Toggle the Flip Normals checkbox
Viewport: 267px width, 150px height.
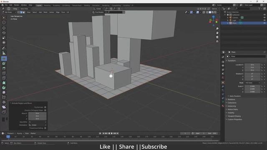click(x=45, y=107)
